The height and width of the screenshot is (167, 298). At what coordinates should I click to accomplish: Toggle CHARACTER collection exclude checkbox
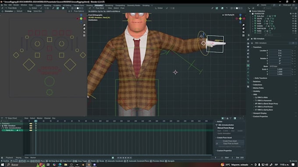[x=291, y=14]
